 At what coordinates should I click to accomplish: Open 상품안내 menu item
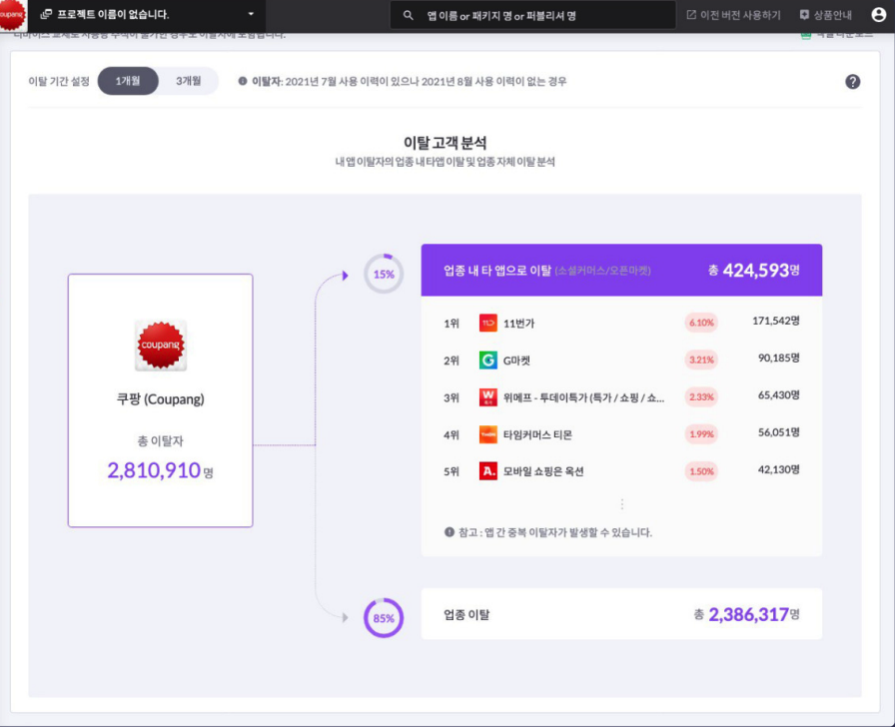pyautogui.click(x=825, y=15)
